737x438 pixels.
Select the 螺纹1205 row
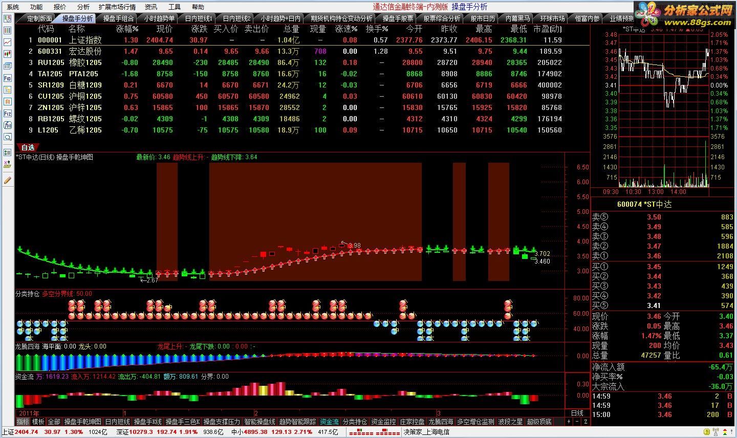click(302, 119)
